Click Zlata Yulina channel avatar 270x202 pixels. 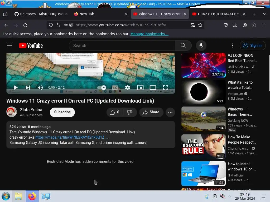click(12, 112)
